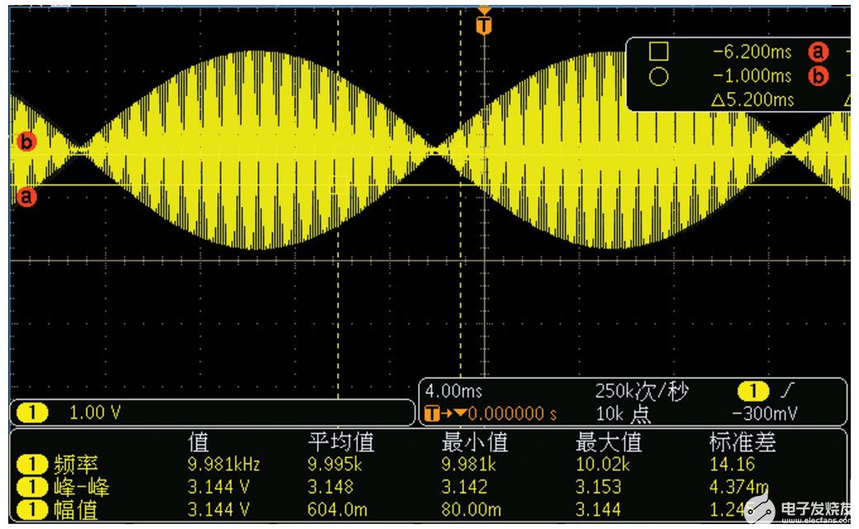Click the trigger source 1 badge above -300mV
The image size is (859, 529).
pos(753,391)
